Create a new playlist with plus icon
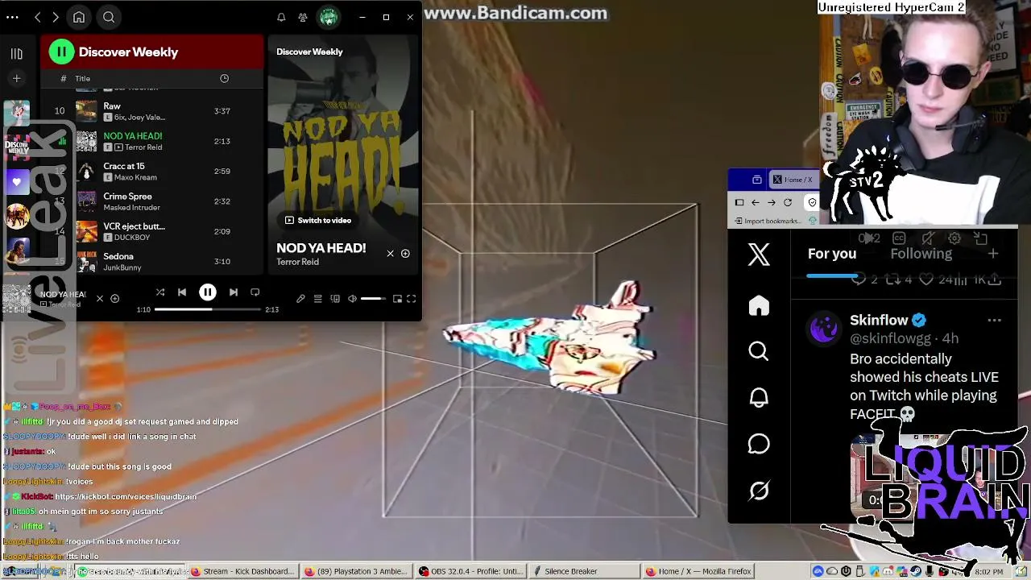 pos(16,78)
